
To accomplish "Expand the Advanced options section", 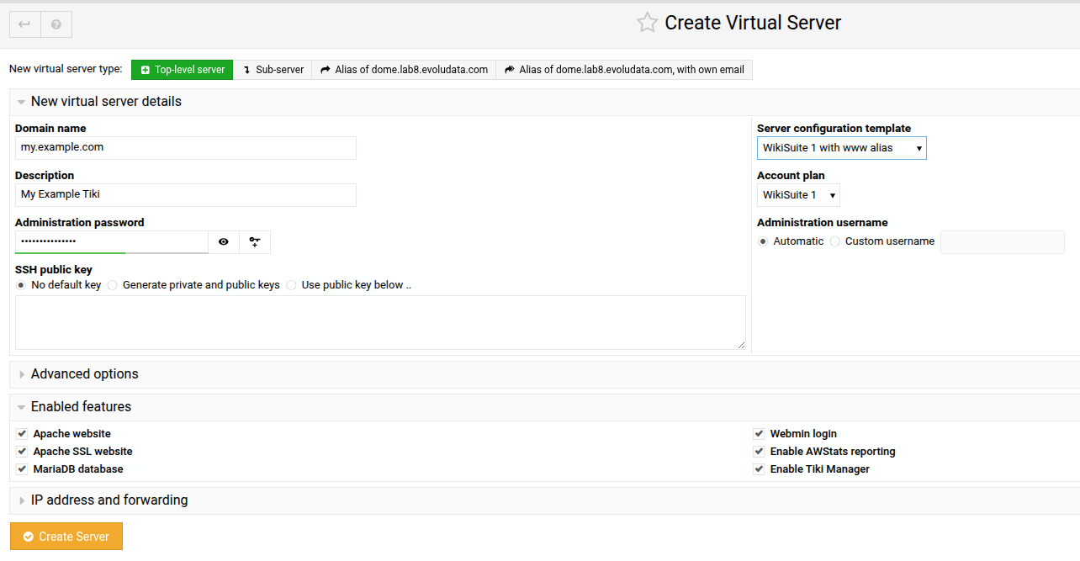I will (84, 374).
